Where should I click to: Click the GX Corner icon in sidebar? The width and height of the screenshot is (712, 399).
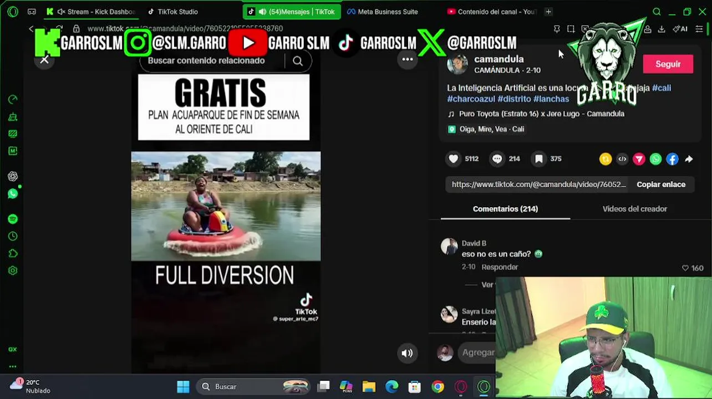click(13, 349)
